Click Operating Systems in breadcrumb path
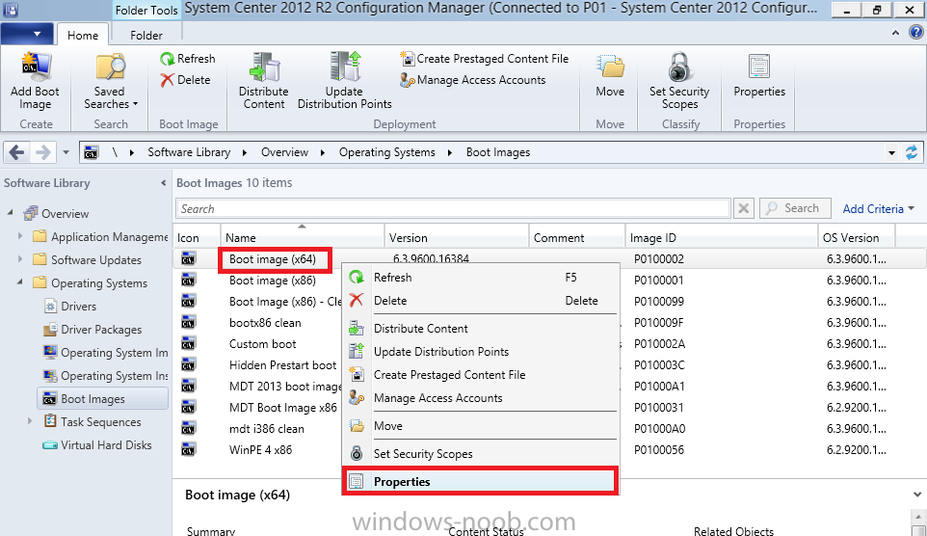 coord(387,152)
